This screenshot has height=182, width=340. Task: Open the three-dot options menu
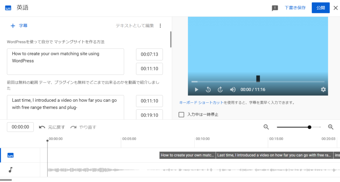(x=160, y=26)
